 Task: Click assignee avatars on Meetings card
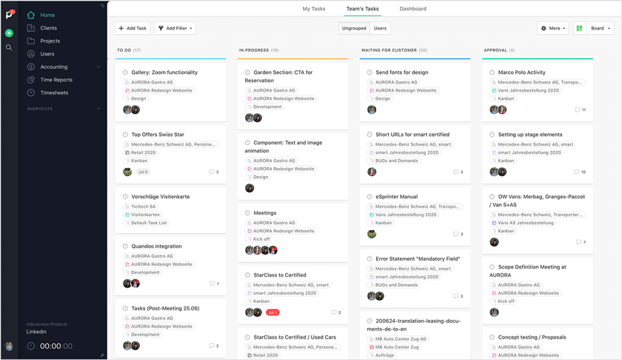tap(261, 251)
